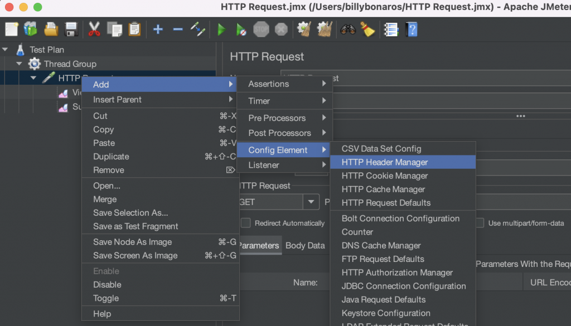This screenshot has width=571, height=326.
Task: Click the Cut scissors toolbar icon
Action: click(x=94, y=29)
